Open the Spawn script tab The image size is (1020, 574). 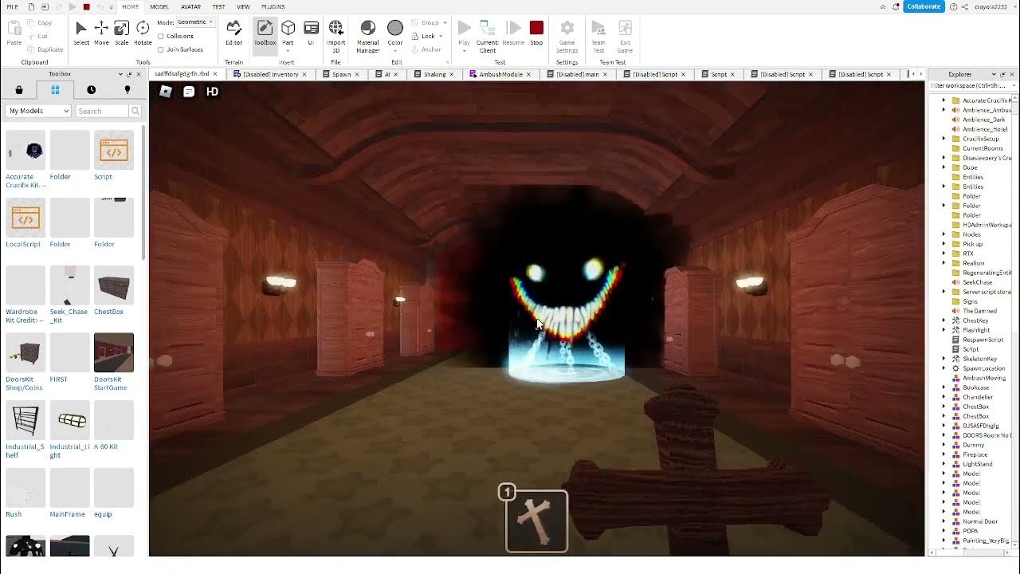341,74
